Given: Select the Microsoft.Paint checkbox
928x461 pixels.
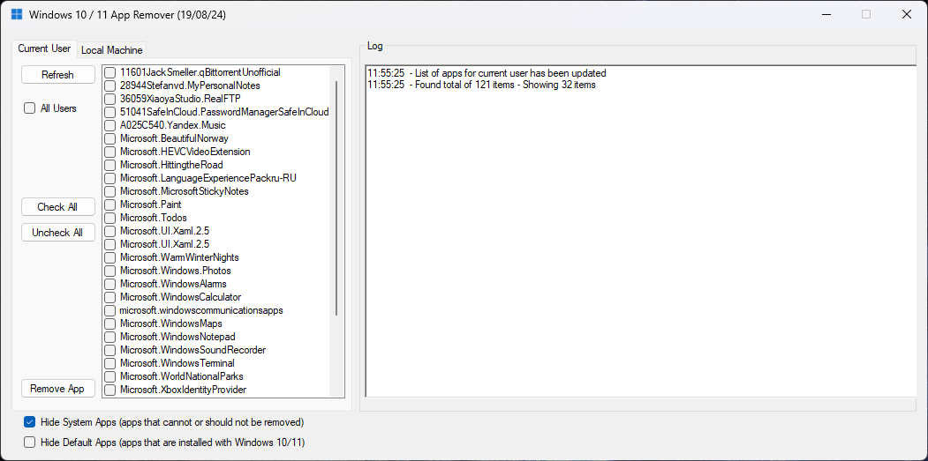Looking at the screenshot, I should point(109,204).
